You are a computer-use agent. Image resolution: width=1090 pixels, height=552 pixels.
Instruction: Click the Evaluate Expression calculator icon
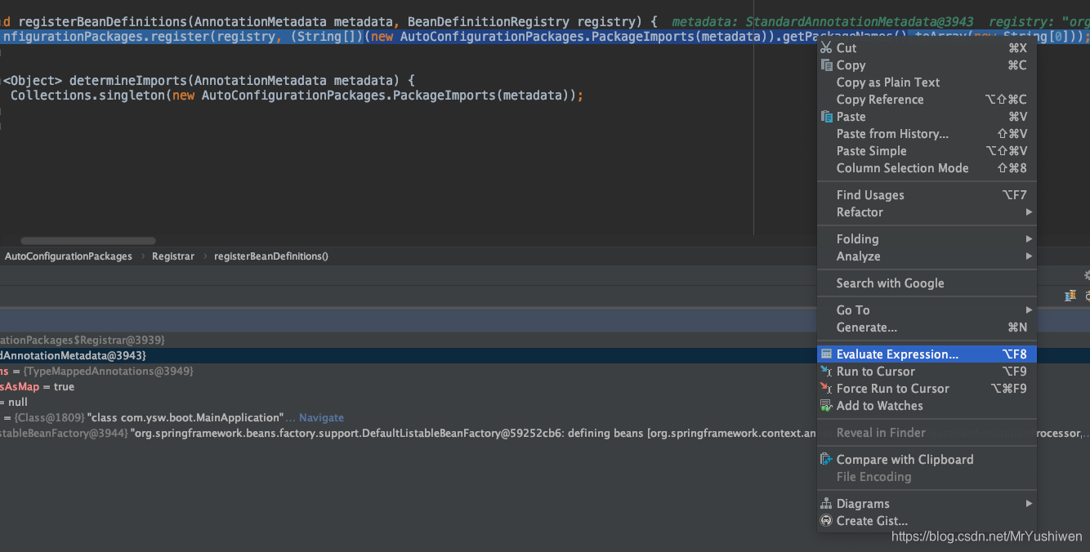826,354
